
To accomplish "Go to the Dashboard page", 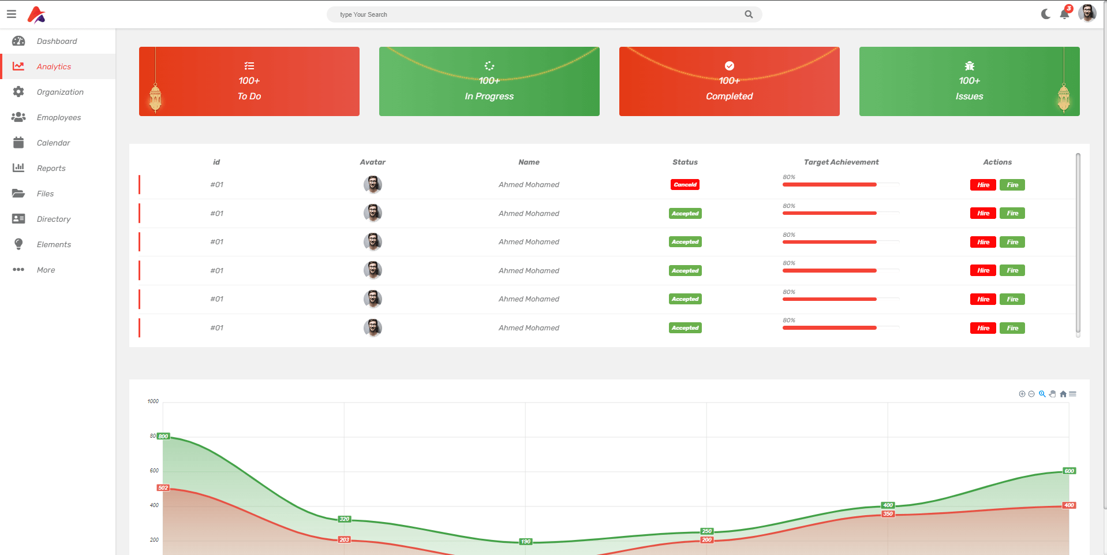I will coord(57,41).
